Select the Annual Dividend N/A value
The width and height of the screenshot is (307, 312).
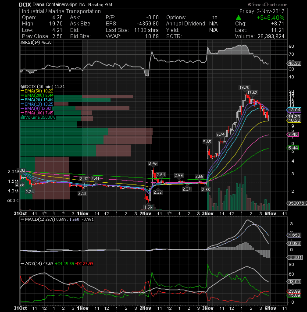pos(214,24)
